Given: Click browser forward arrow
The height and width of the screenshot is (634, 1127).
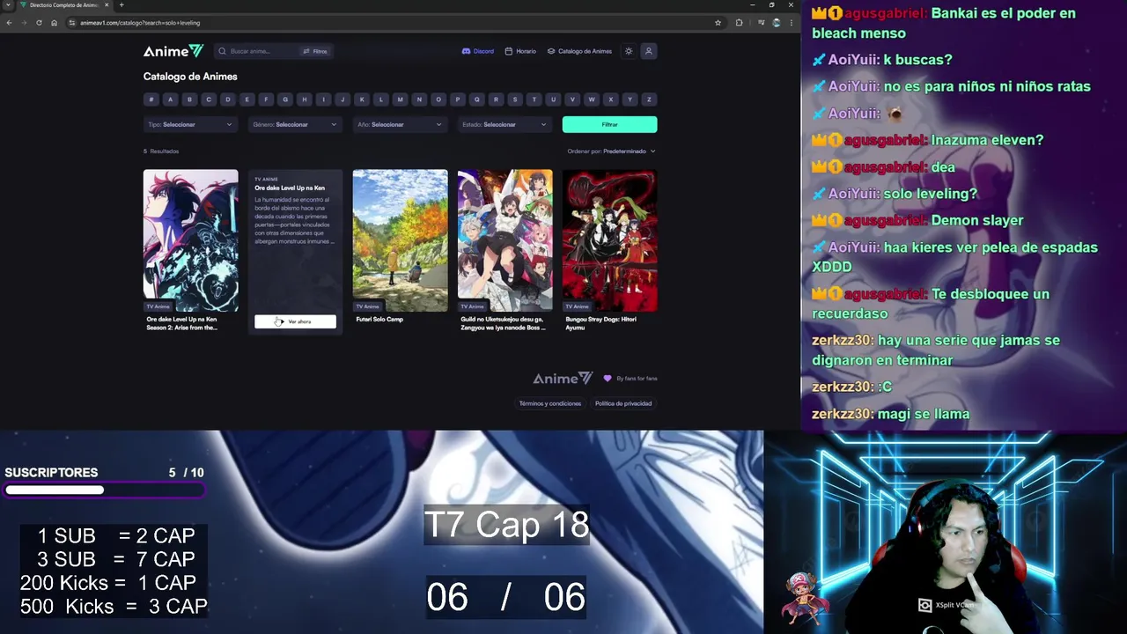Looking at the screenshot, I should click(x=24, y=23).
